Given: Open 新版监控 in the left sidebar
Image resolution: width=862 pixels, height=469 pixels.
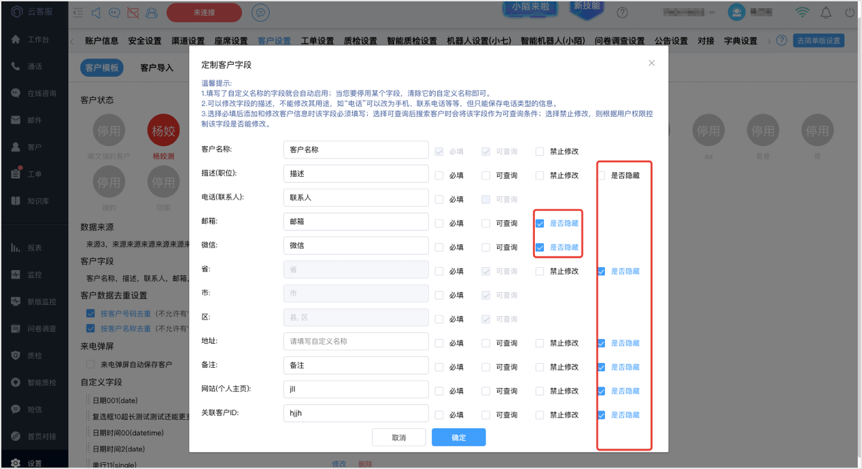Looking at the screenshot, I should coord(34,302).
